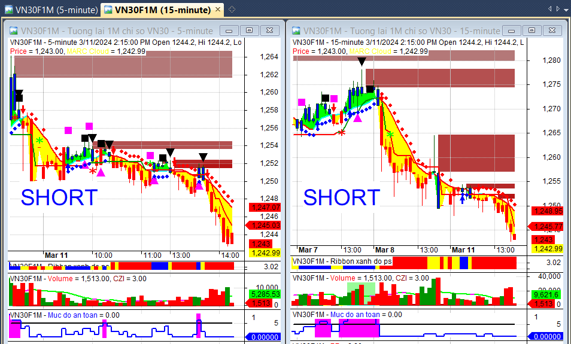Select the red 1,248.95 price label
571x344 pixels.
(x=547, y=211)
